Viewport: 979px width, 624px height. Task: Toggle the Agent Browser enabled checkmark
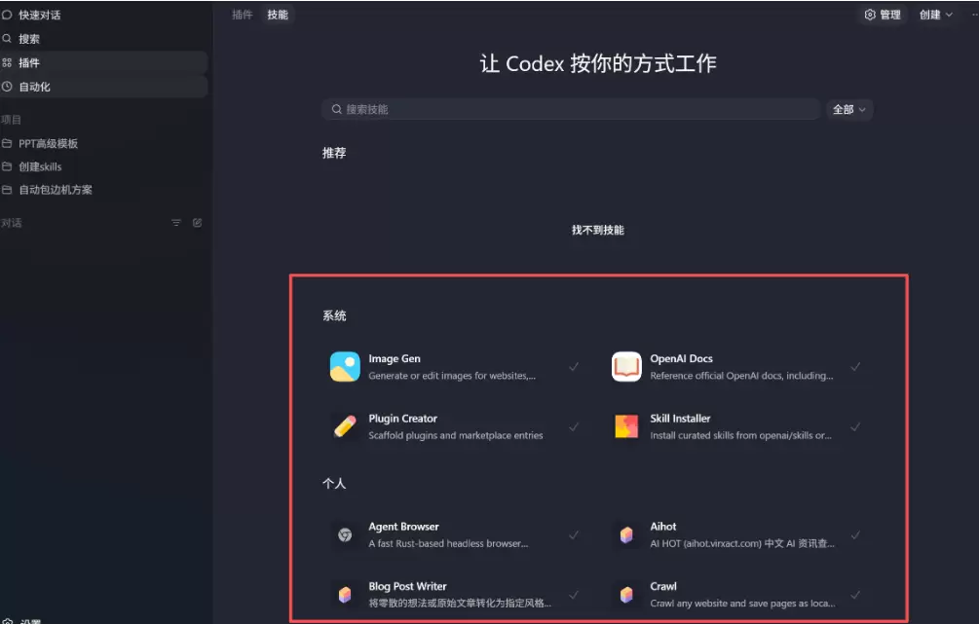point(574,534)
